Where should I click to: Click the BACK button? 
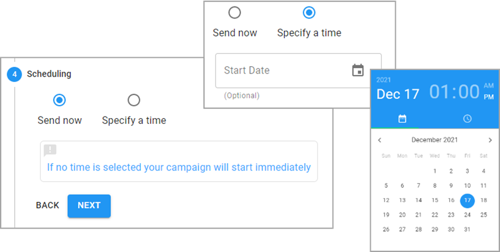click(x=48, y=205)
